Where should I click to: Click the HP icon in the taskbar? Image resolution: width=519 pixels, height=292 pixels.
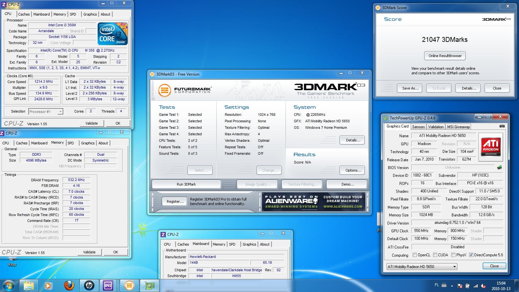click(x=89, y=286)
